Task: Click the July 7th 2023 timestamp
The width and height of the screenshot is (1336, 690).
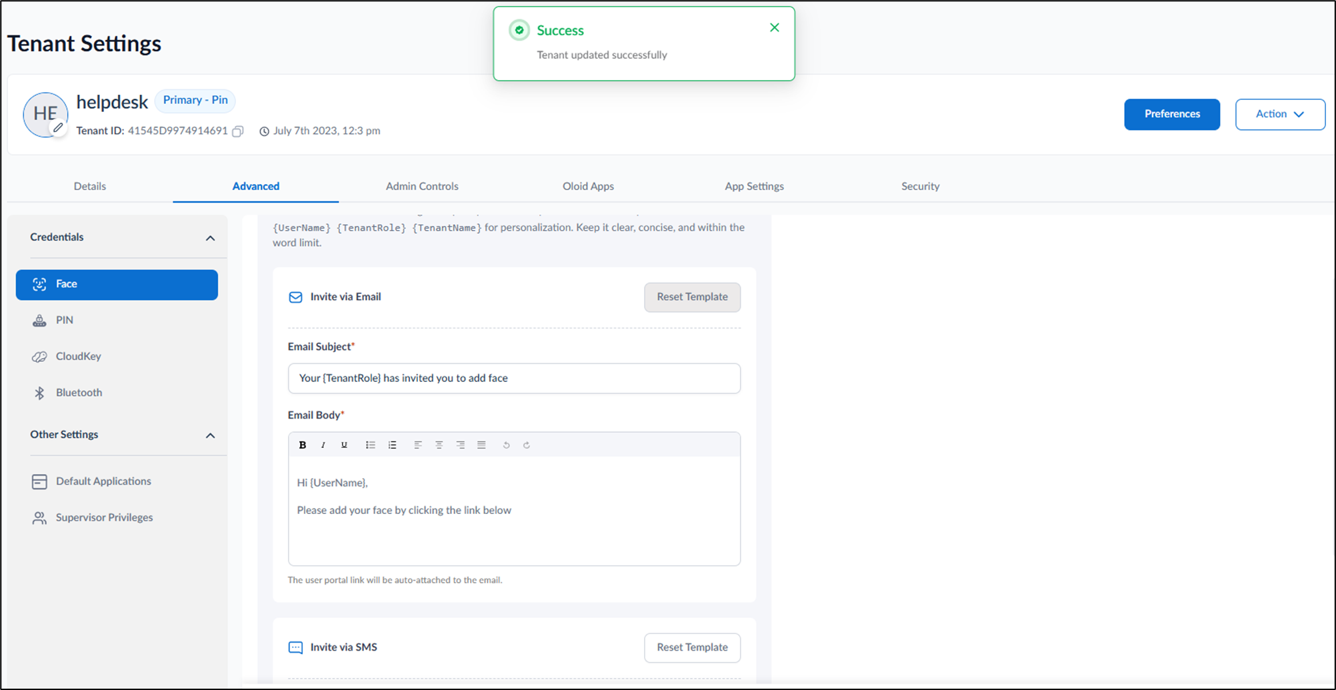Action: 327,131
